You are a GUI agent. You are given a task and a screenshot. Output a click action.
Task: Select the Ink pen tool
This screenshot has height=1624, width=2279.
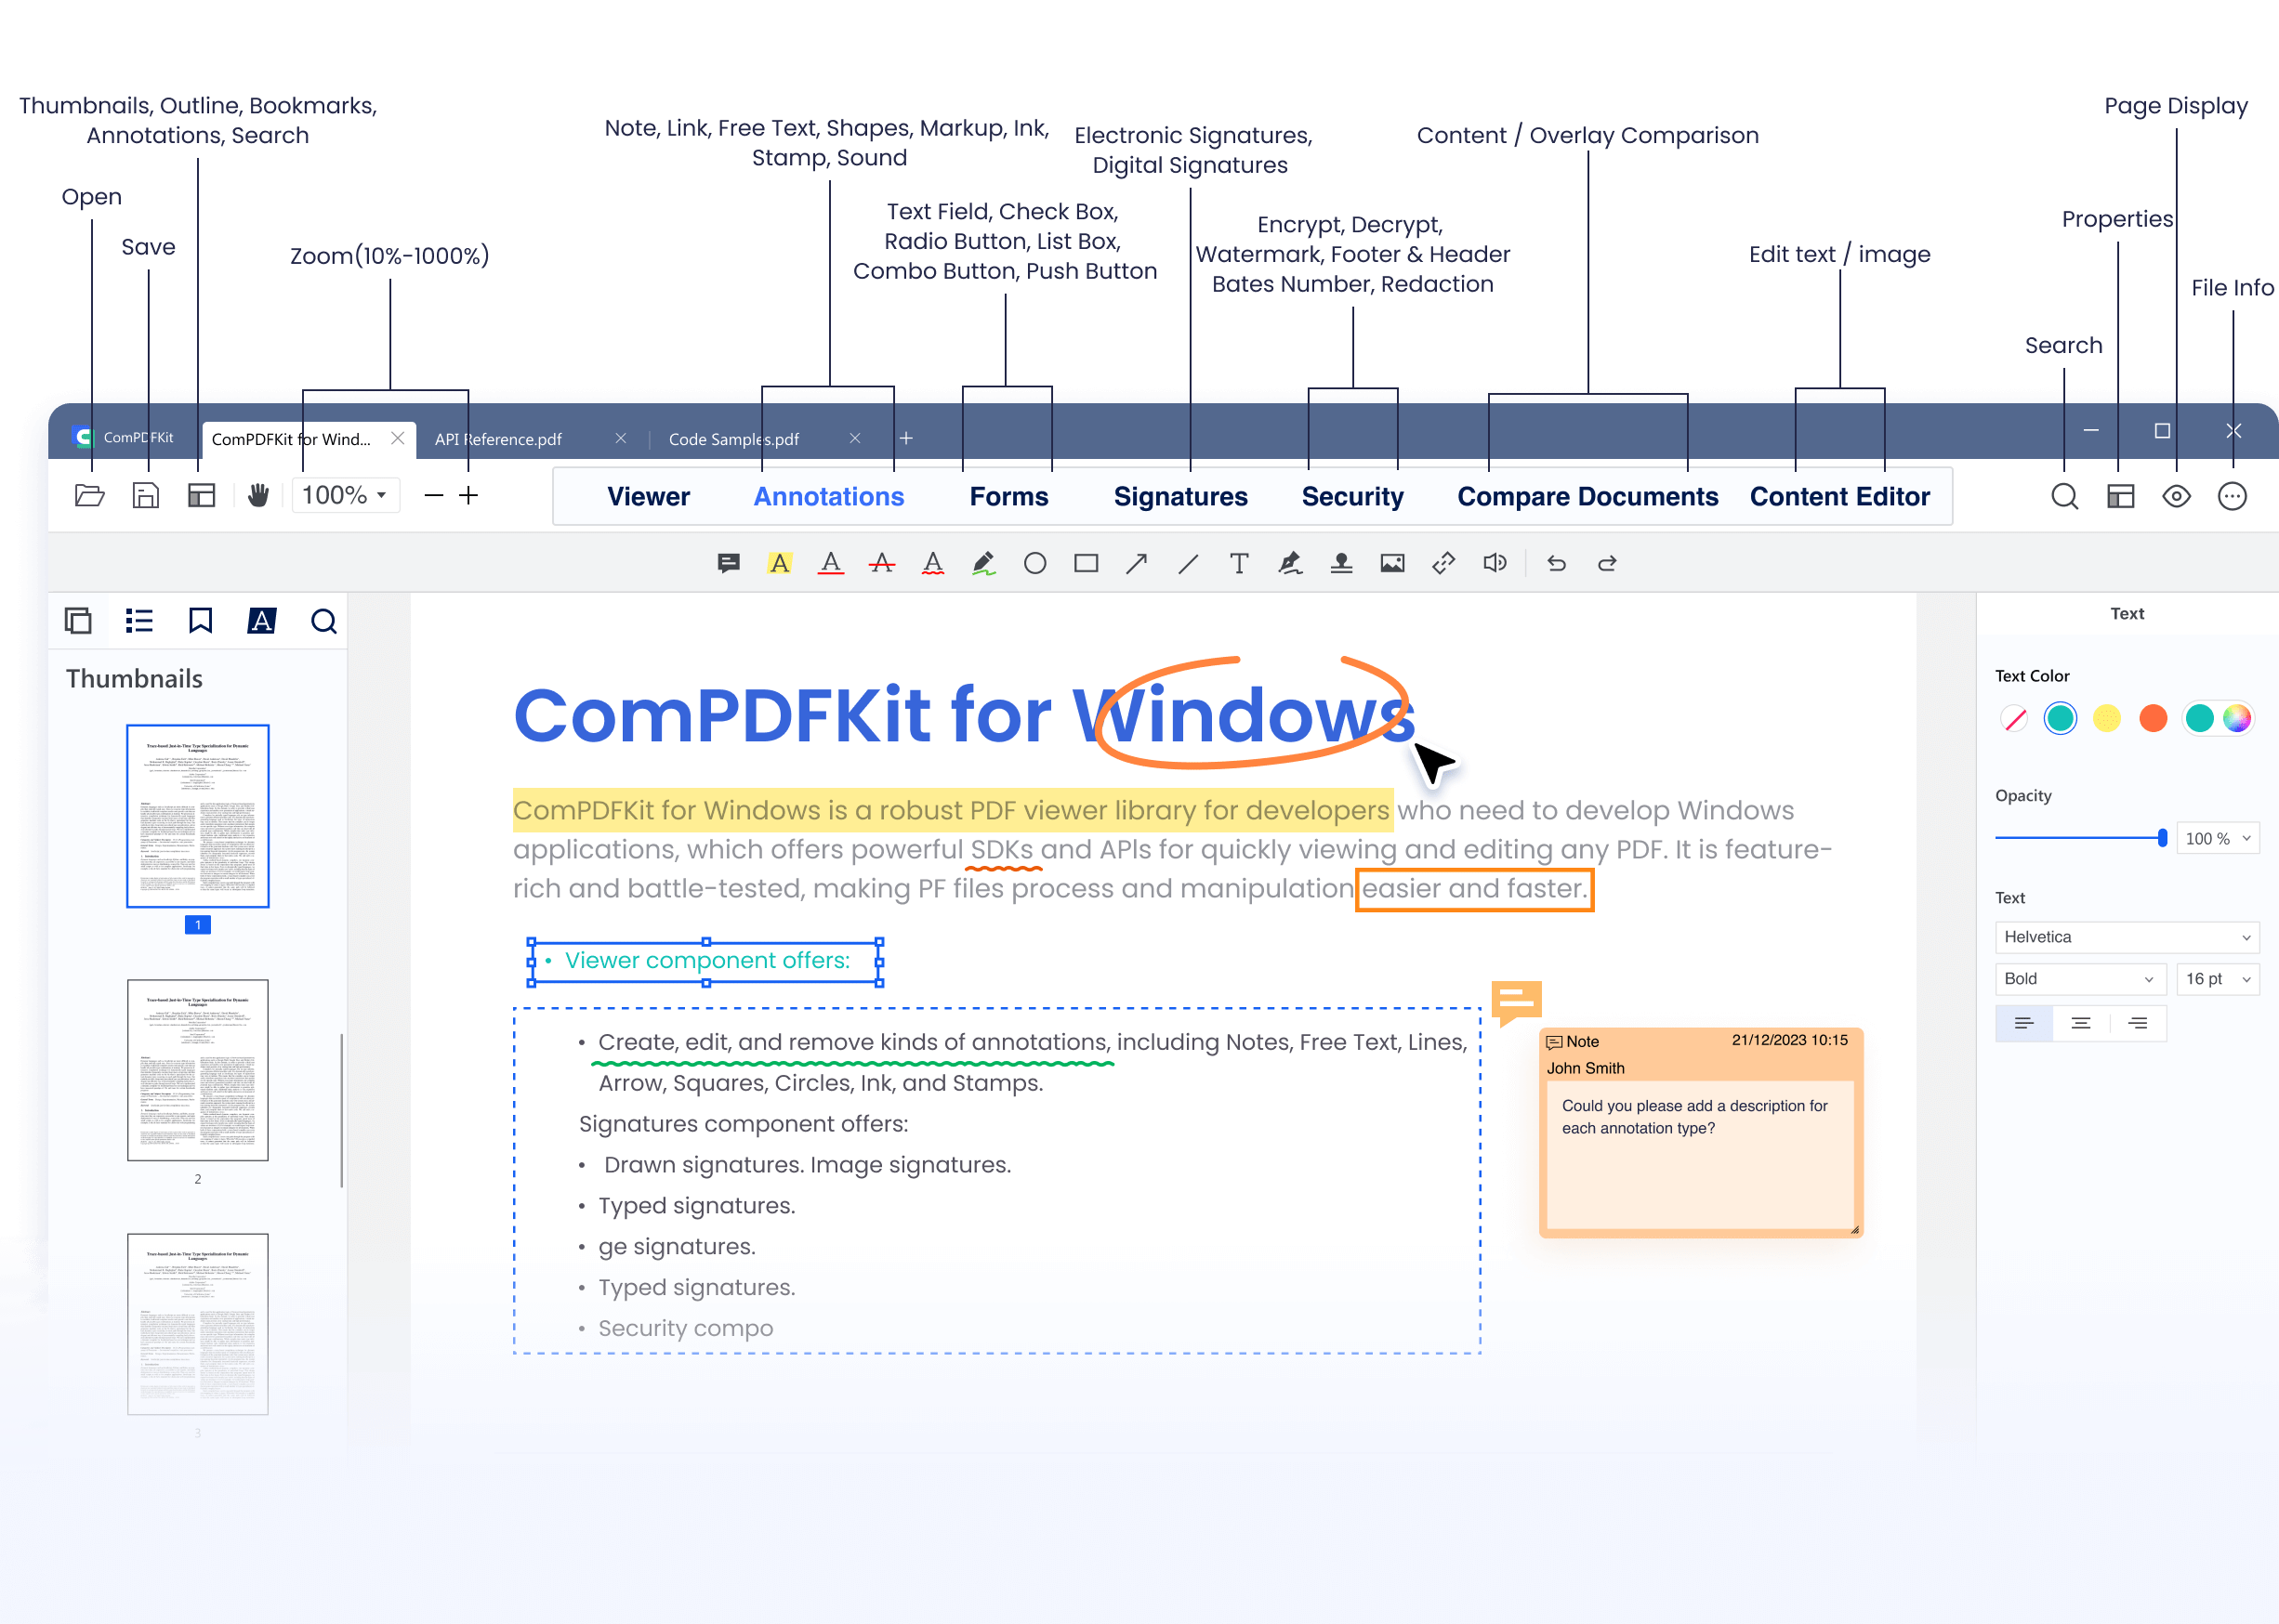(x=983, y=564)
